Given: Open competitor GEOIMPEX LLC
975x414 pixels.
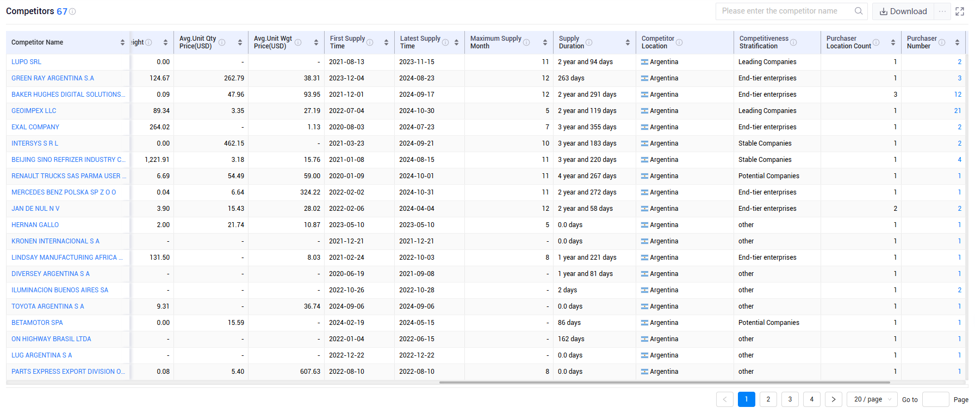Looking at the screenshot, I should click(x=34, y=111).
